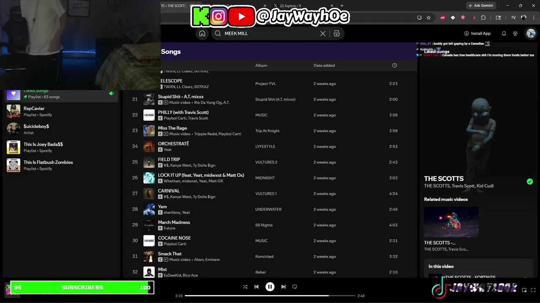The width and height of the screenshot is (540, 303).
Task: Open the notifications bell in Spotify
Action: [x=504, y=33]
